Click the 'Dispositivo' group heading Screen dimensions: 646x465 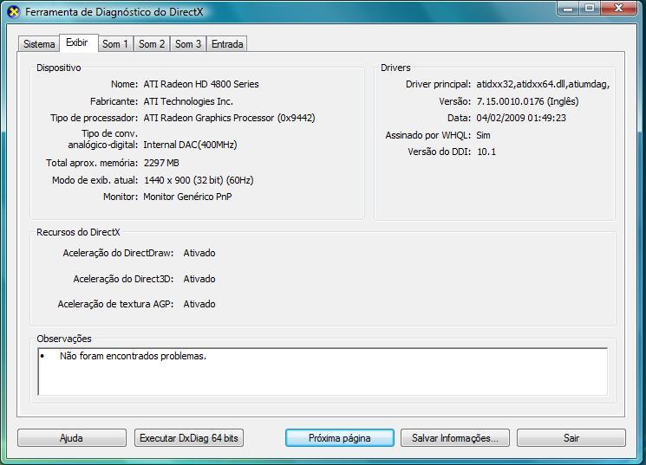pos(58,68)
